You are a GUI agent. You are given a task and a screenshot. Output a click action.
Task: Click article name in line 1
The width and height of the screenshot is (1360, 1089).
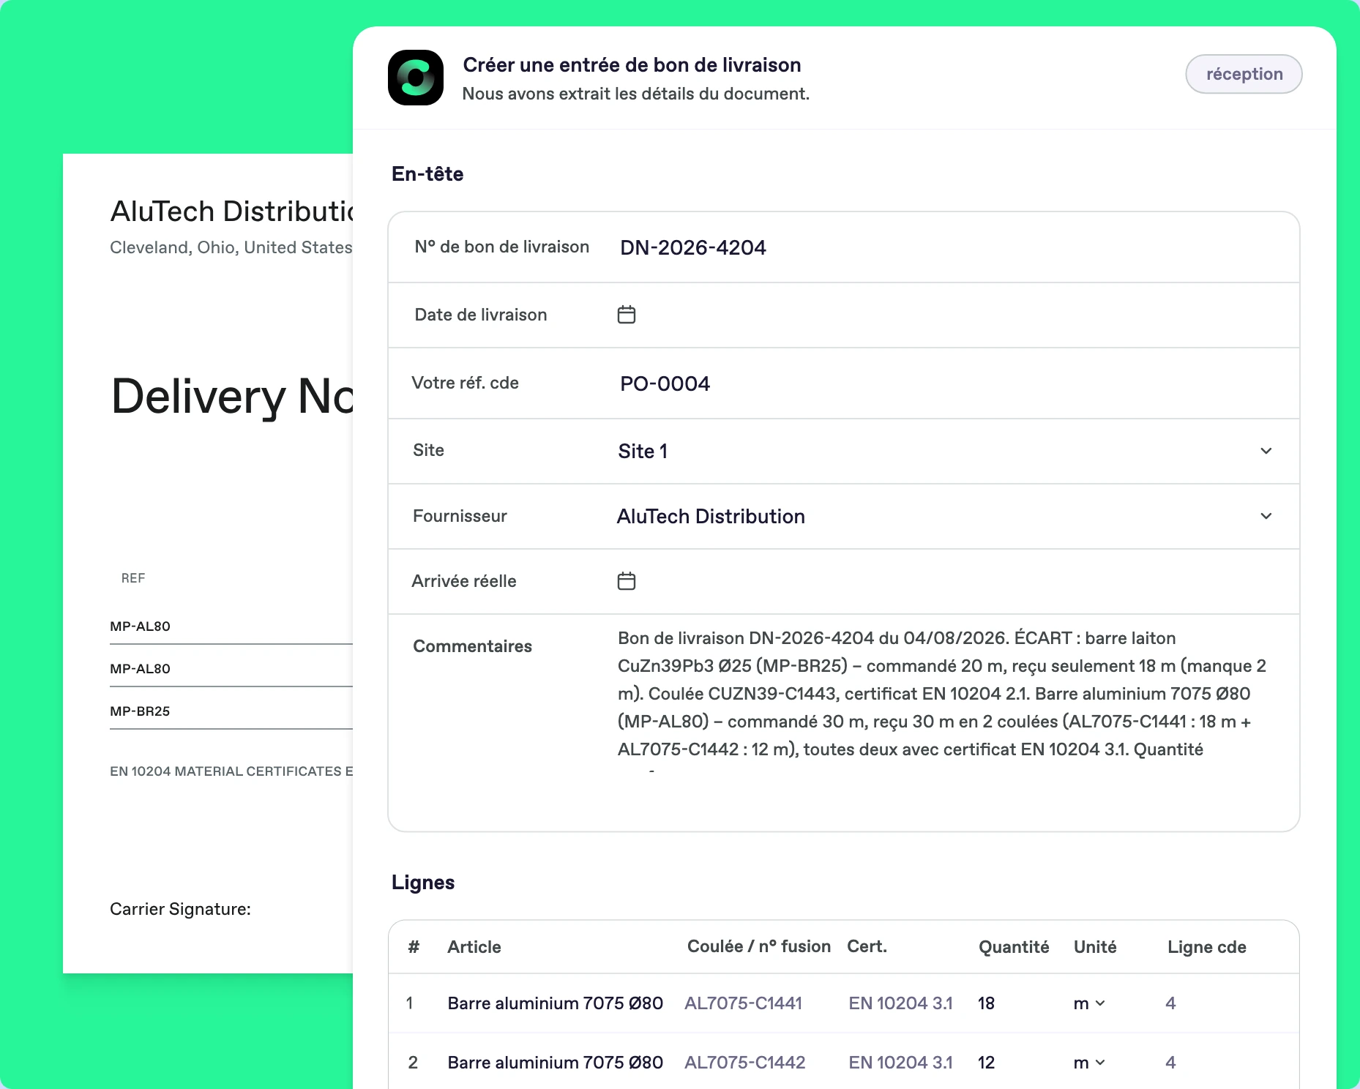click(556, 1003)
